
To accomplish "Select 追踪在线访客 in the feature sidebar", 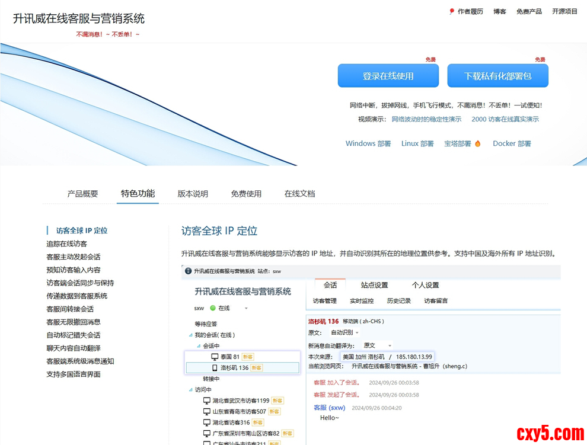I will click(x=66, y=244).
